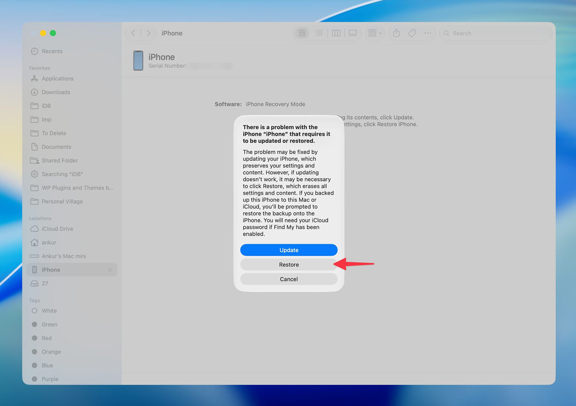The width and height of the screenshot is (576, 406).
Task: Click the Edit Tags toolbar icon
Action: tap(412, 33)
